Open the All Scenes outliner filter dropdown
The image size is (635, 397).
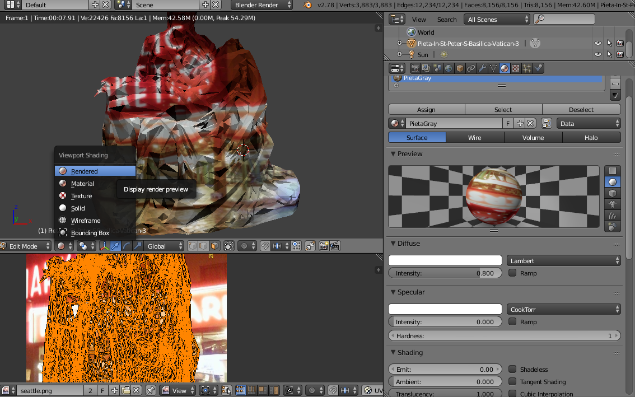tap(497, 19)
